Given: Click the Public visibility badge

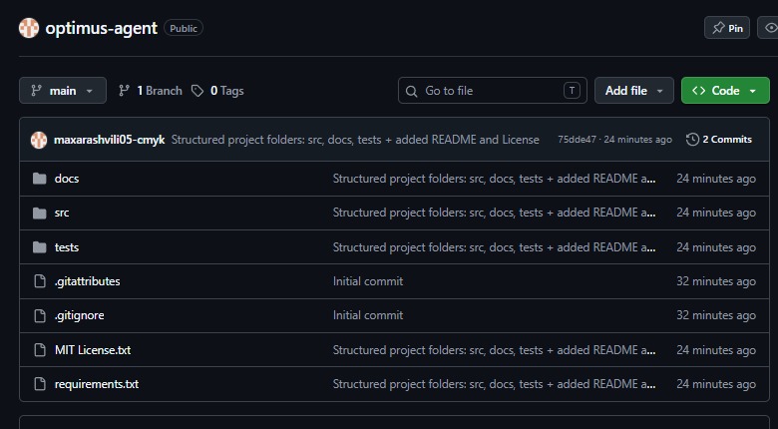Looking at the screenshot, I should (184, 28).
